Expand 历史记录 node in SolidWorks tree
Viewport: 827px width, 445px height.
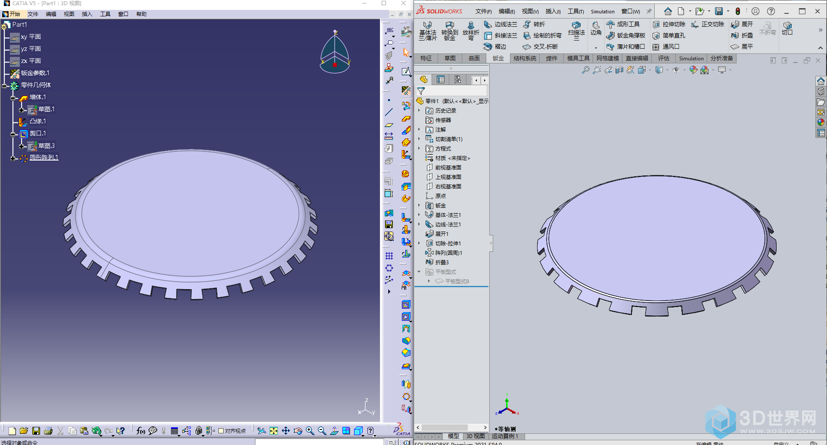[419, 111]
